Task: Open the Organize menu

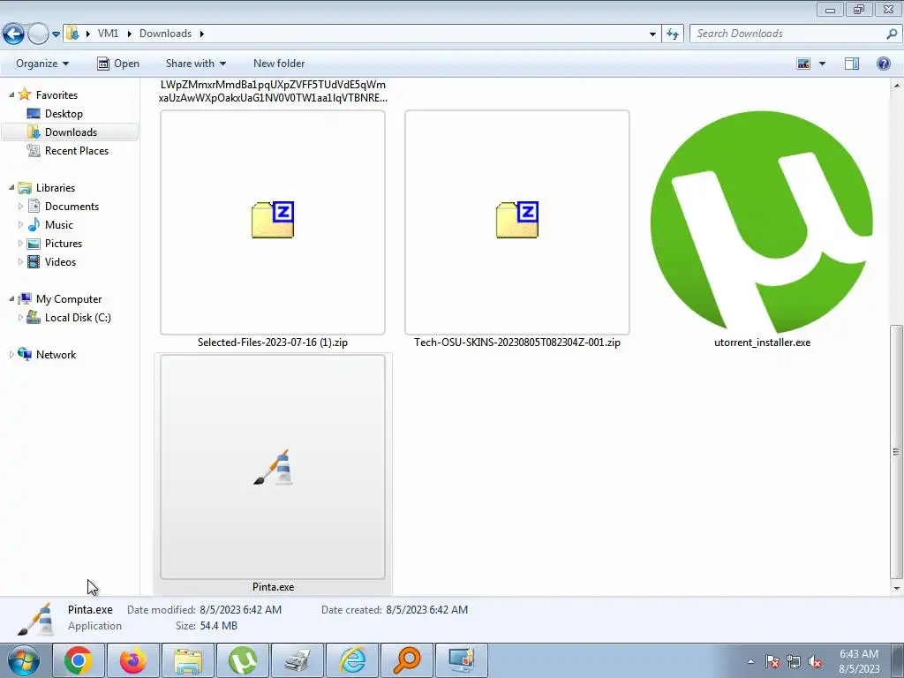Action: tap(42, 64)
